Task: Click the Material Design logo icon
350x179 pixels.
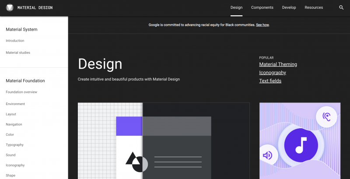Action: tap(10, 7)
